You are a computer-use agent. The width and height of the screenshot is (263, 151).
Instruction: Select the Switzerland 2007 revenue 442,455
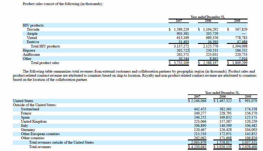(x=200, y=109)
